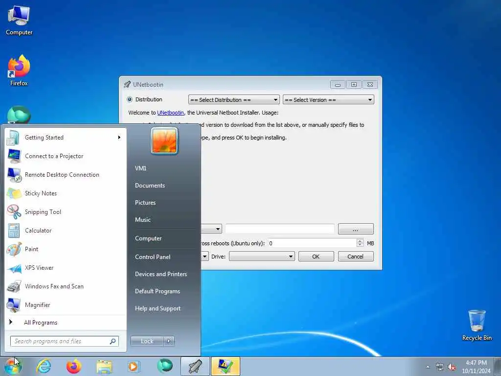Open Internet Explorer from the taskbar
The height and width of the screenshot is (376, 501).
coord(44,366)
